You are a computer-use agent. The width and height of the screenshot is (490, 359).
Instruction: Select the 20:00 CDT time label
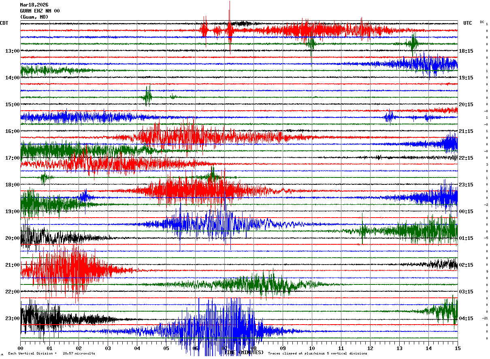click(x=12, y=238)
